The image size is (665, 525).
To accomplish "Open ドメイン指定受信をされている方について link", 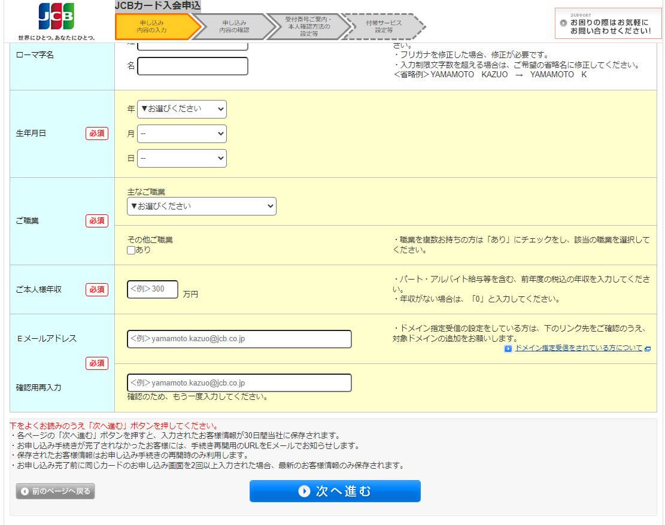I will 578,348.
